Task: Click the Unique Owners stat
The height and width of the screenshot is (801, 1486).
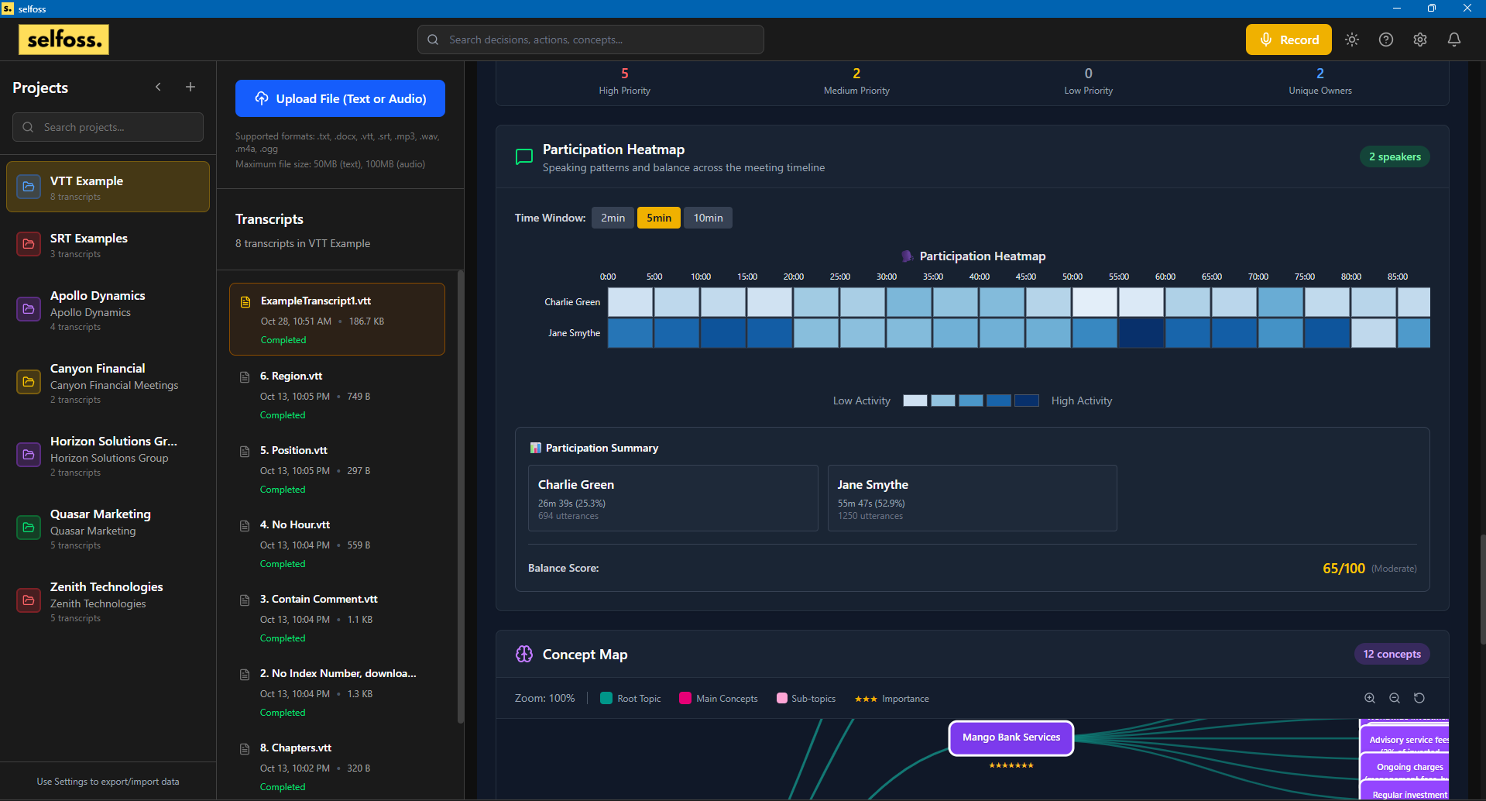Action: 1320,81
